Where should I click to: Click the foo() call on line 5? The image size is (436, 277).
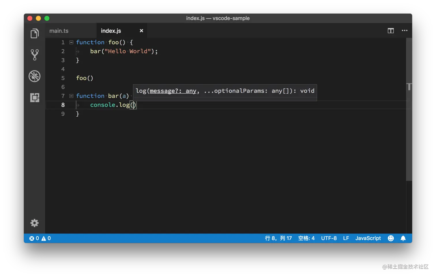click(85, 78)
